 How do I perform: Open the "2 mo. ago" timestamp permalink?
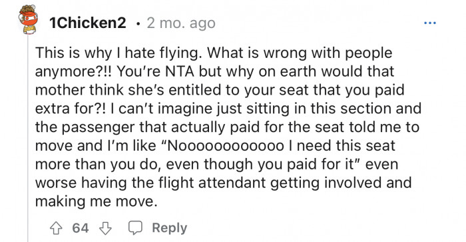(x=181, y=23)
